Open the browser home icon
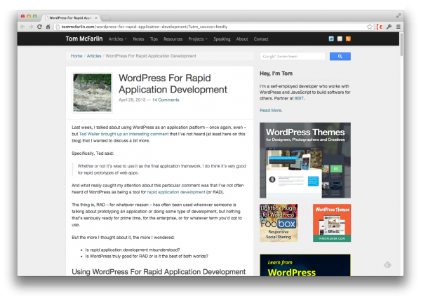This screenshot has height=300, width=421. pos(48,27)
